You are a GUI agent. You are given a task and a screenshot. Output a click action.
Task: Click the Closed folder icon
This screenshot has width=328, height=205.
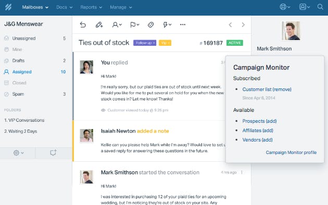point(6,83)
